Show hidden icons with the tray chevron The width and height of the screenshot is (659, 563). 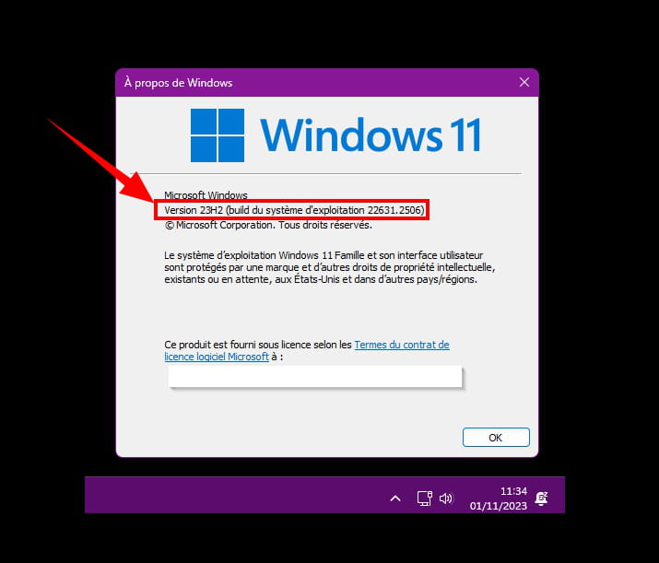395,498
